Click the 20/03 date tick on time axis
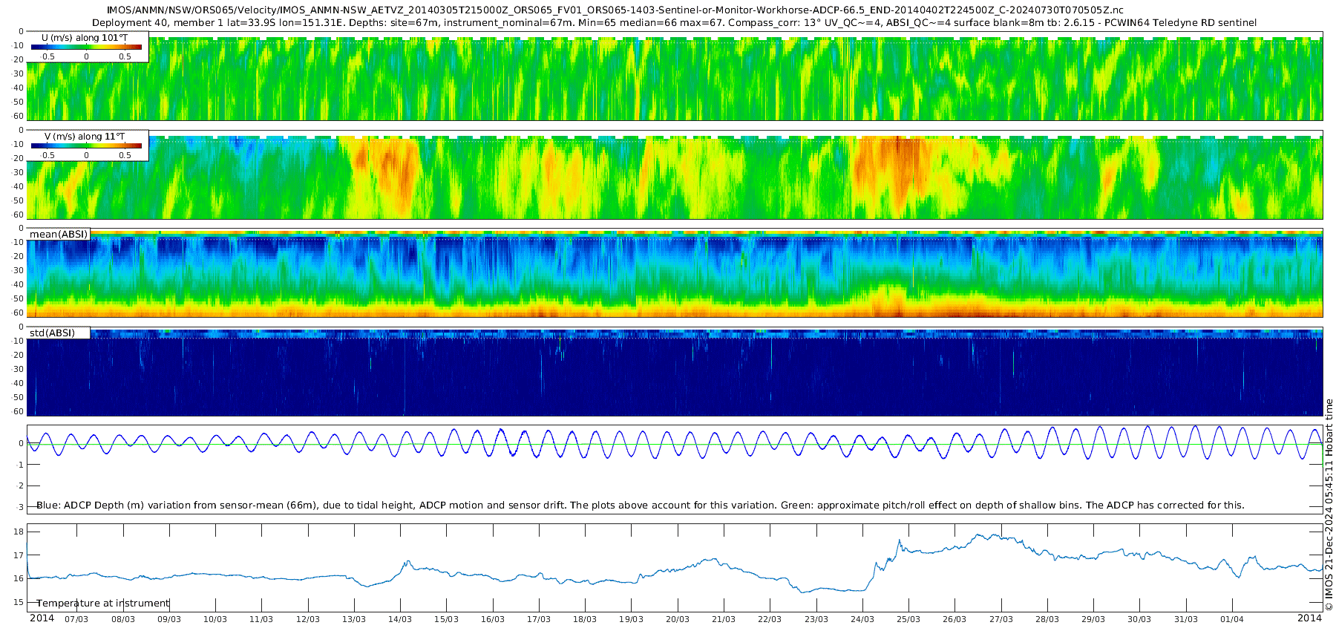This screenshot has width=1336, height=631. [x=677, y=619]
